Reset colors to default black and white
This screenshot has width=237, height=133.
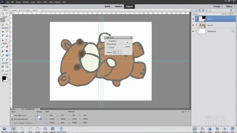click(x=3, y=81)
